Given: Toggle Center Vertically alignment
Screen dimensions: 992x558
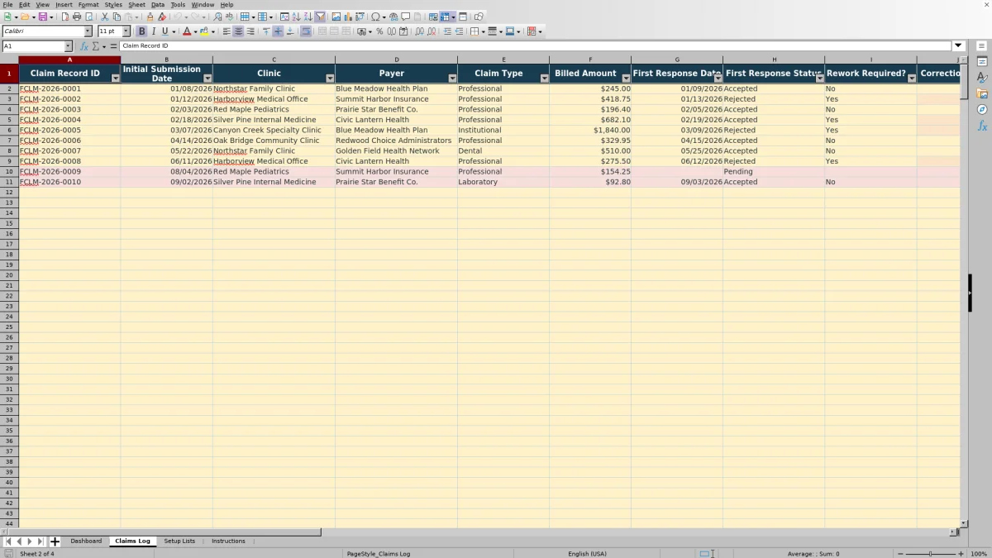Looking at the screenshot, I should tap(278, 31).
